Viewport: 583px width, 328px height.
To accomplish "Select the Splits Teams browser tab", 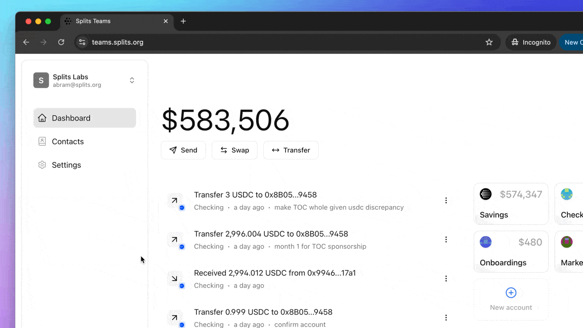I will pos(117,21).
